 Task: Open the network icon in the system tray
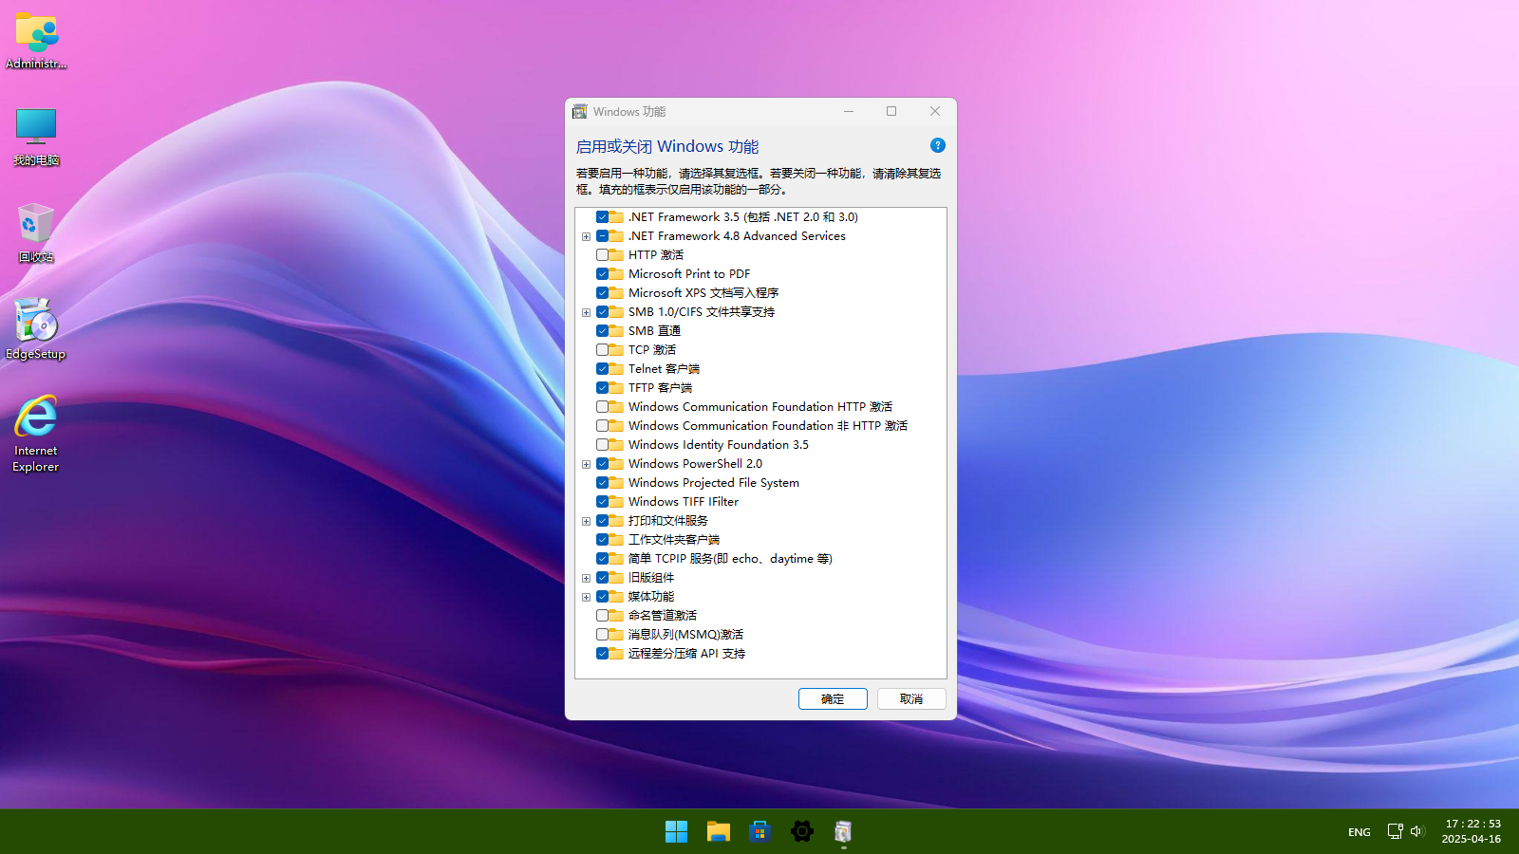tap(1395, 831)
